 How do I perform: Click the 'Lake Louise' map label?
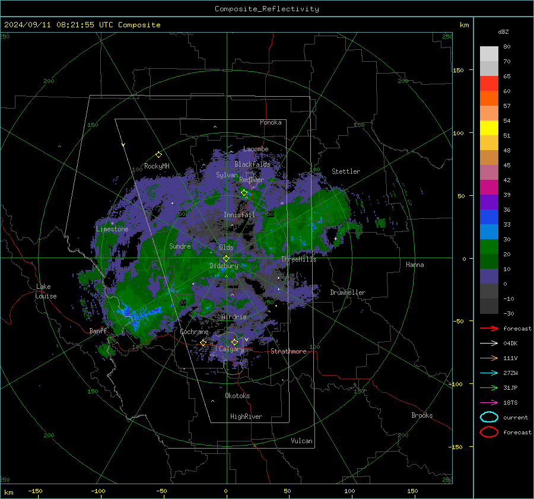[46, 291]
